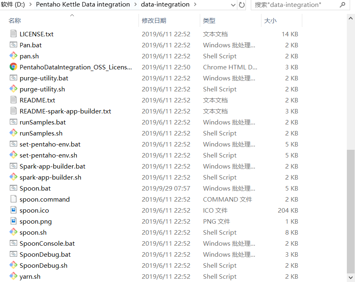Image resolution: width=355 pixels, height=282 pixels.
Task: Navigate to Pentaho Kettle Data integration breadcrumb
Action: [x=83, y=5]
